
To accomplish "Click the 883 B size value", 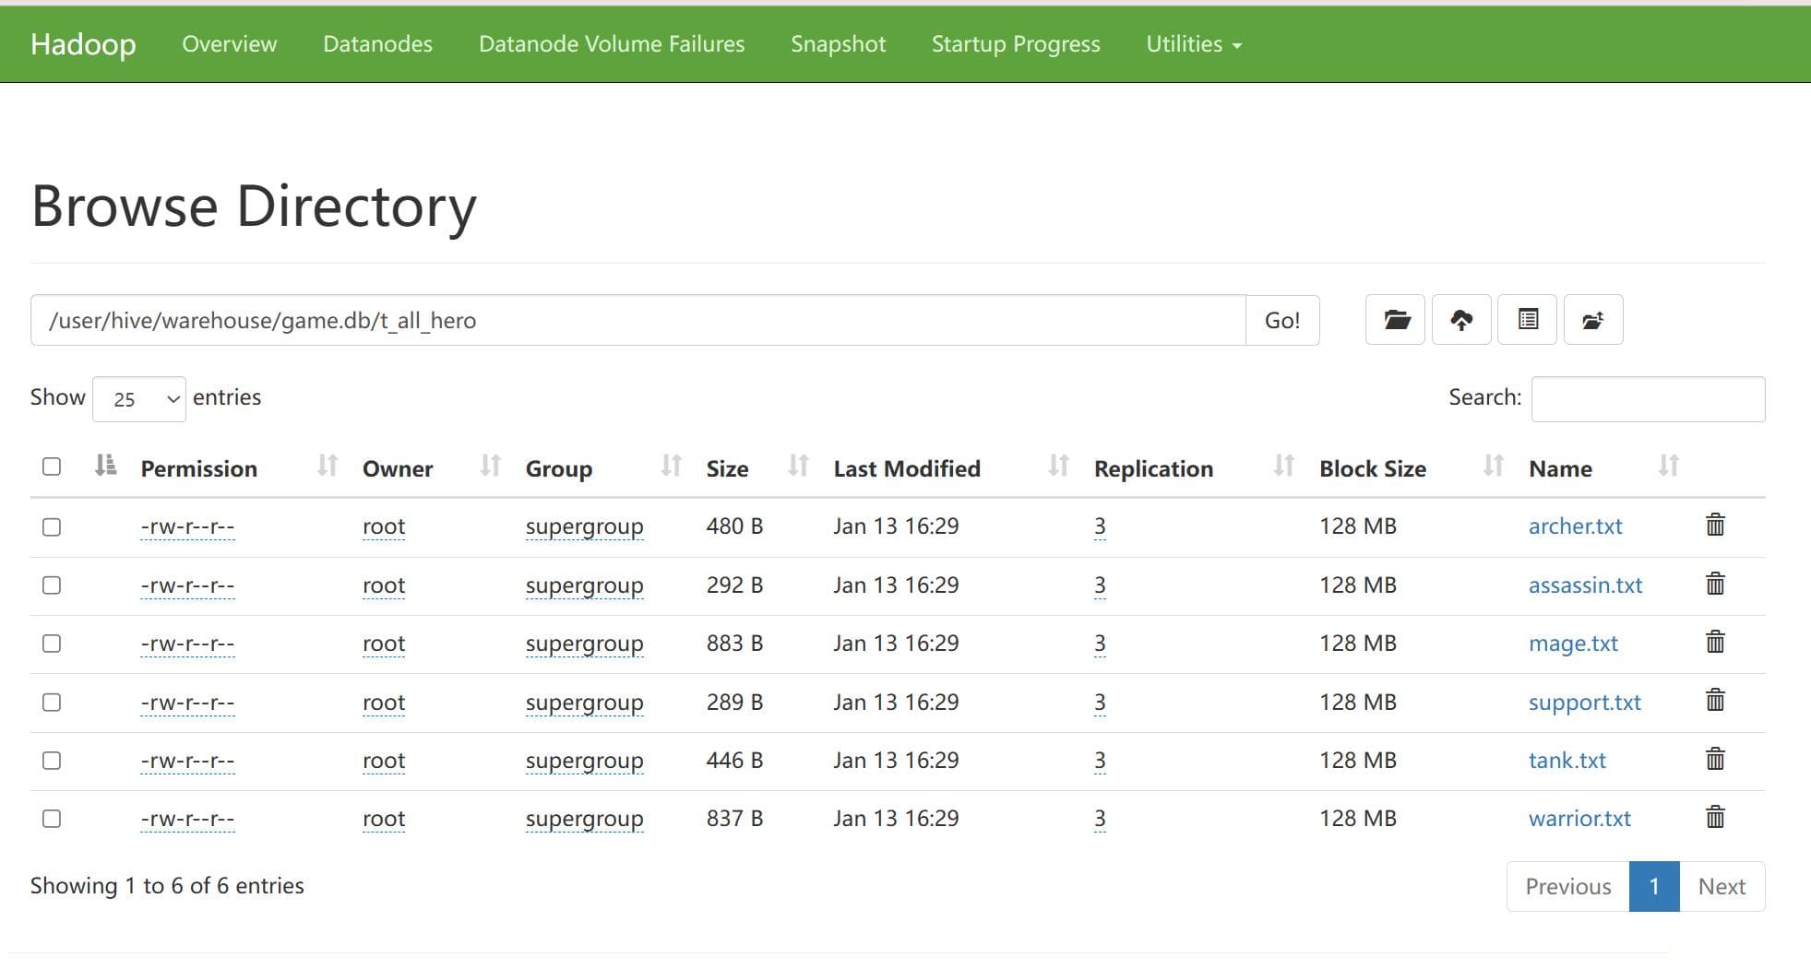I will [734, 644].
